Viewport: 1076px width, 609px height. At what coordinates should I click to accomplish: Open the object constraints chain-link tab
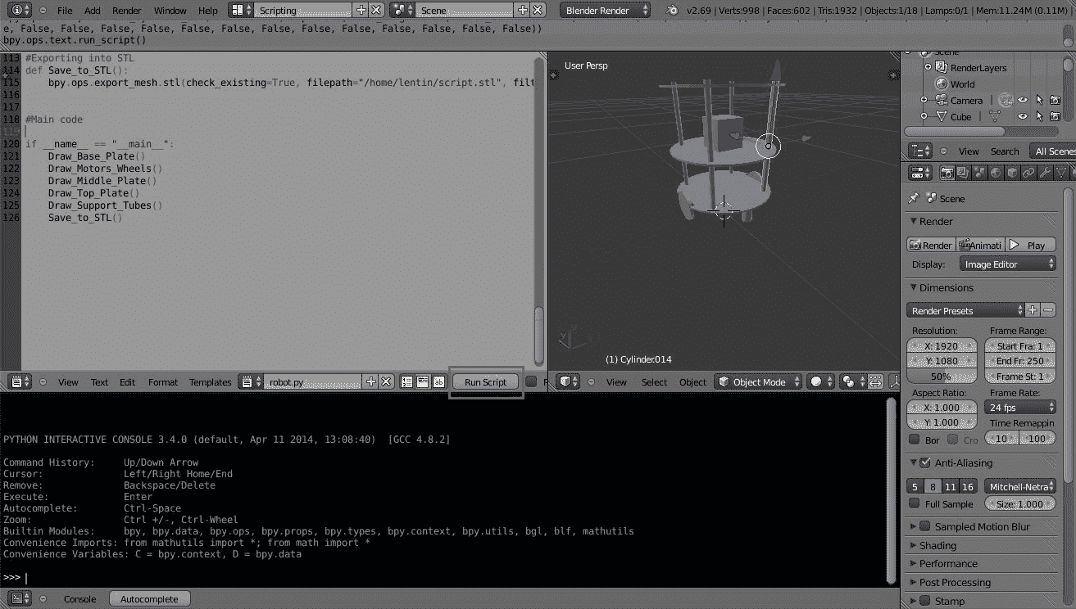1028,173
